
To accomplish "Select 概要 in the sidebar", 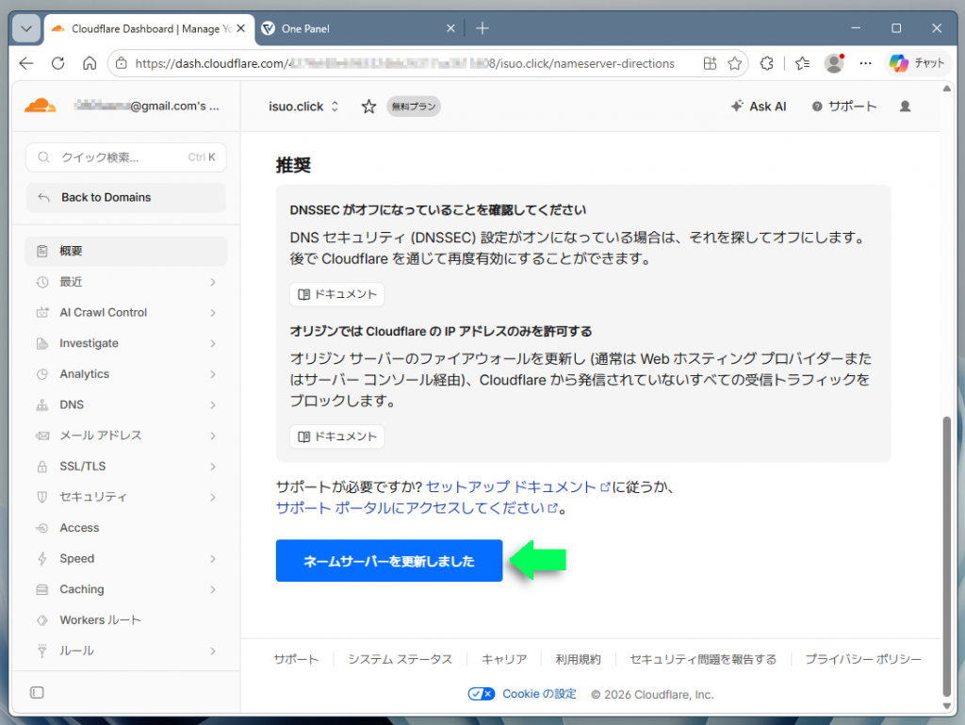I will tap(126, 251).
